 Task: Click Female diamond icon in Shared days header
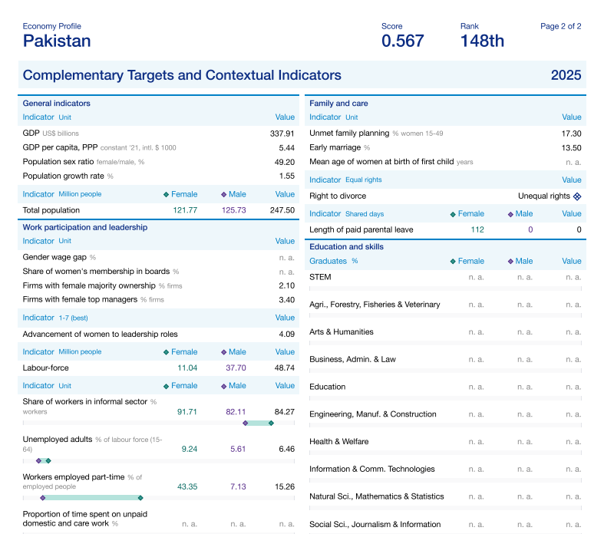click(453, 214)
